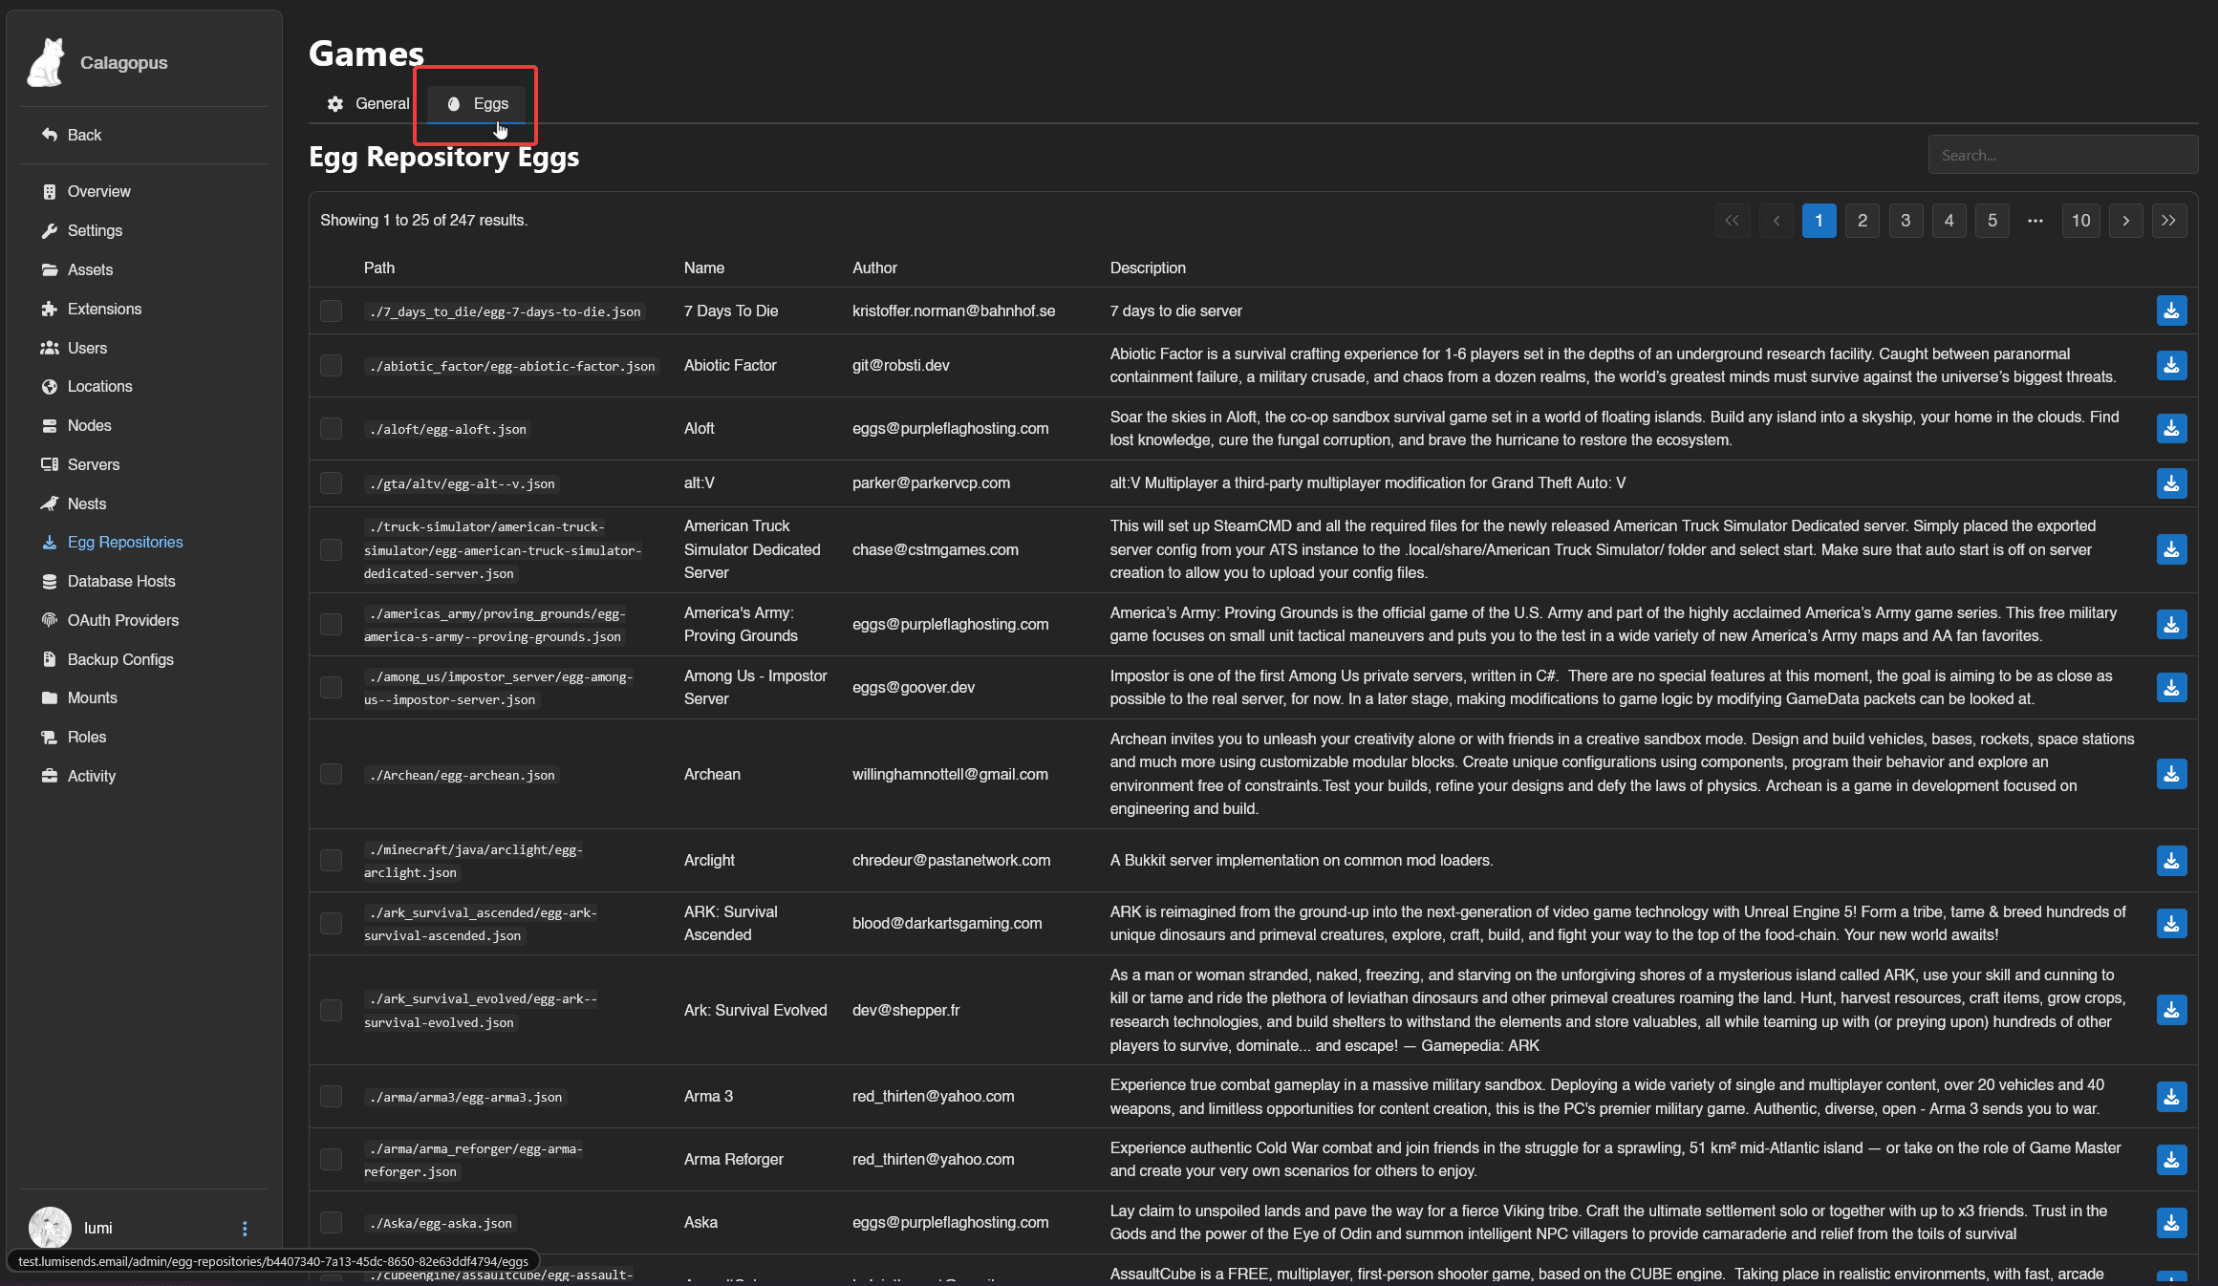Open page 10 of results

click(2080, 221)
